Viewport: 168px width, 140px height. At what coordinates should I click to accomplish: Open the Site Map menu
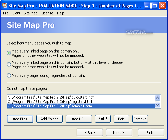click(31, 13)
